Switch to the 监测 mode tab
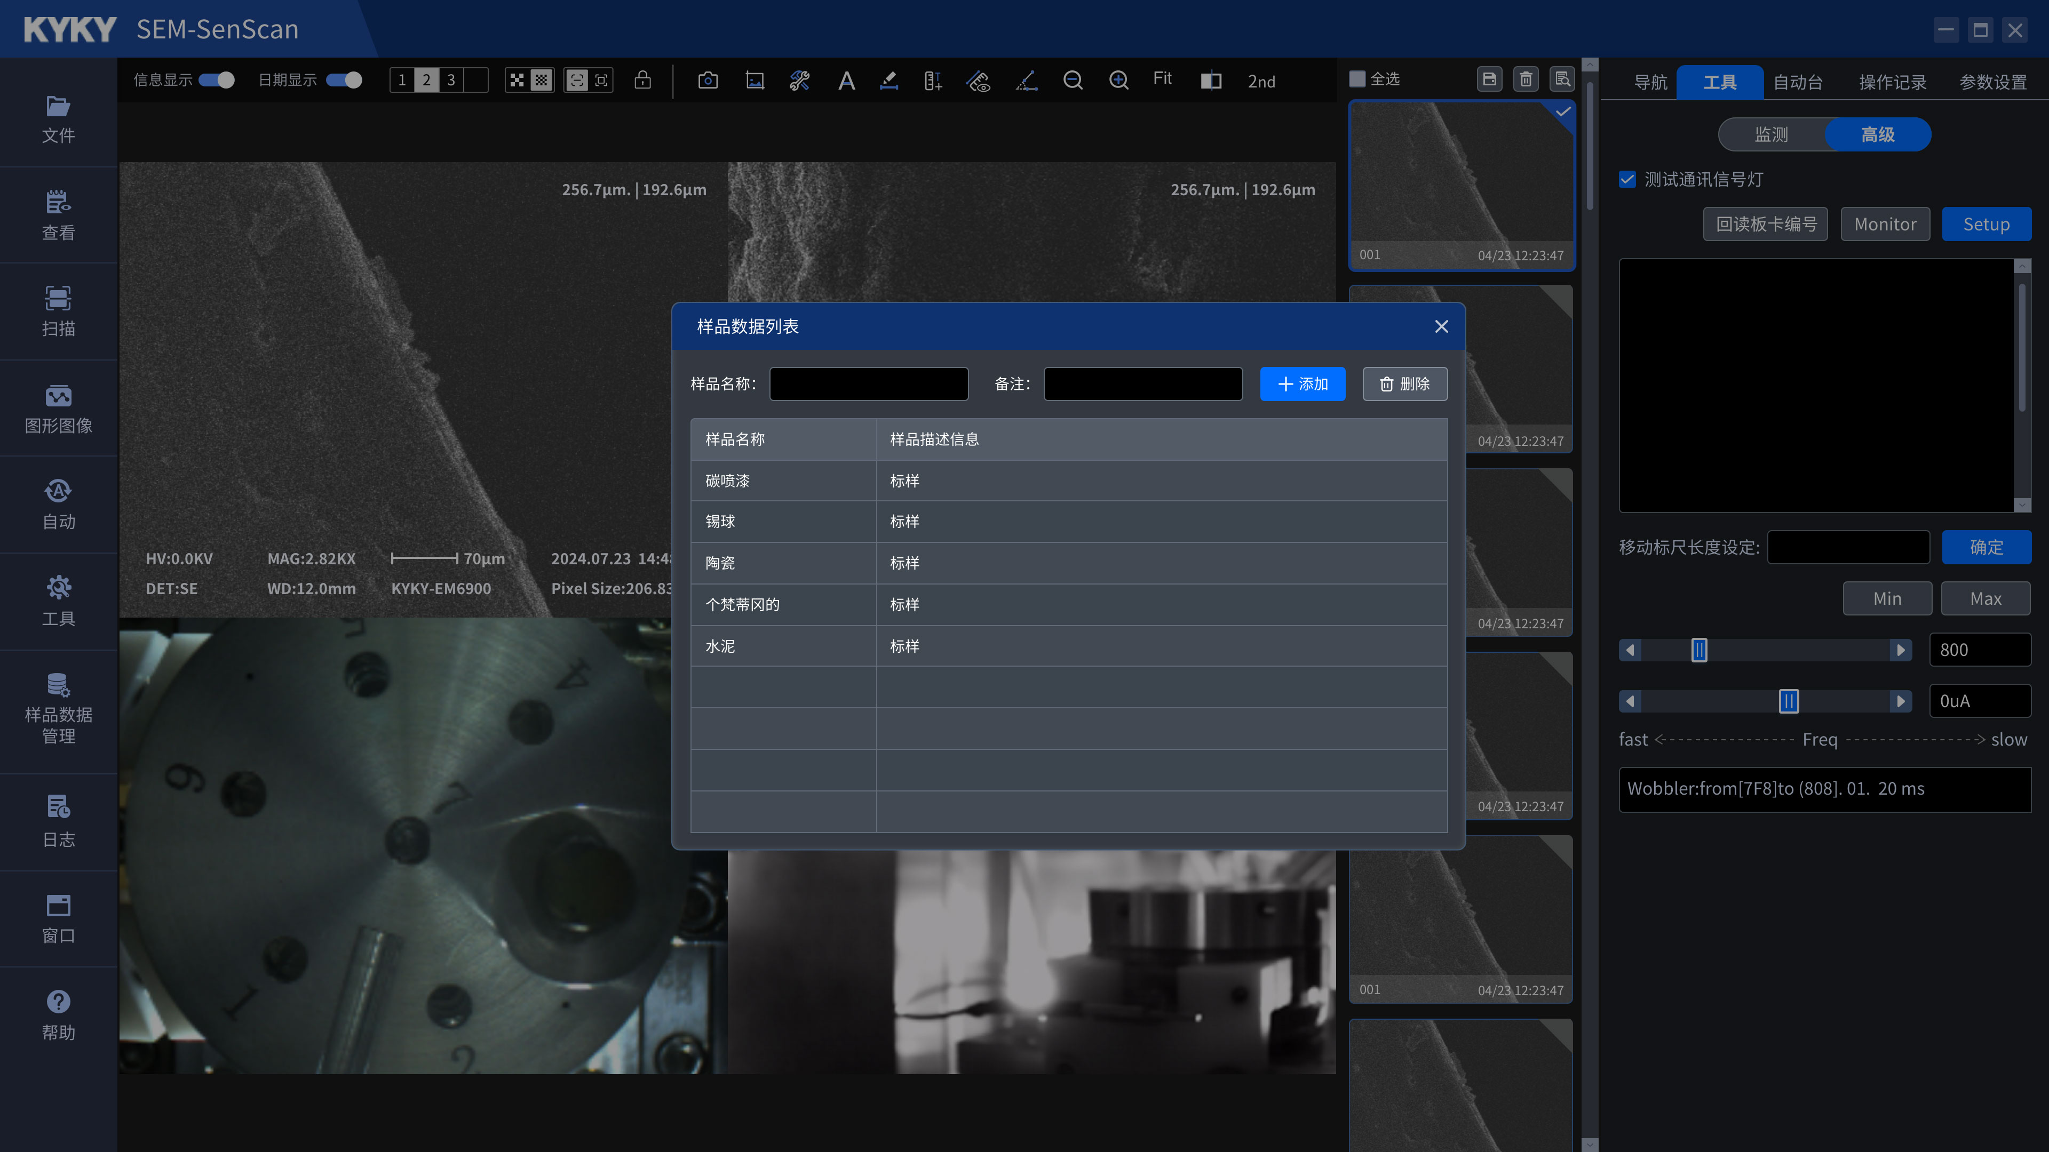This screenshot has height=1152, width=2049. coord(1772,134)
